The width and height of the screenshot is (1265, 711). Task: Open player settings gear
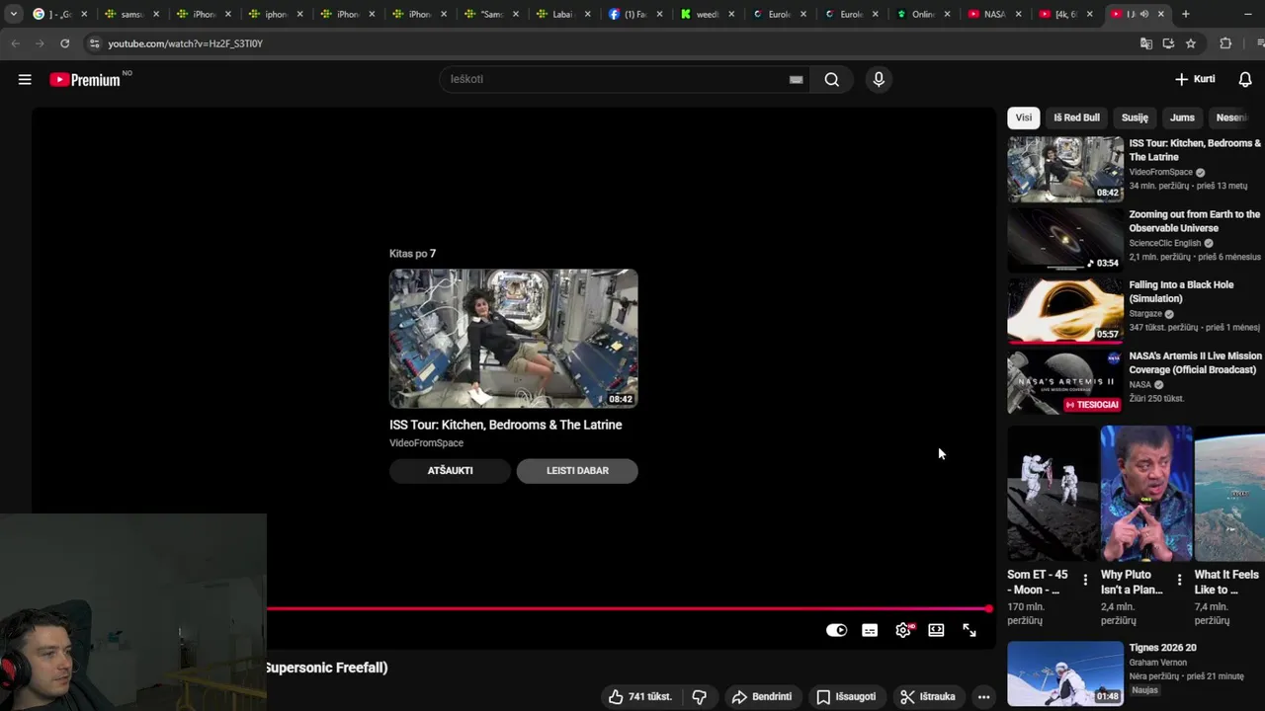coord(903,630)
